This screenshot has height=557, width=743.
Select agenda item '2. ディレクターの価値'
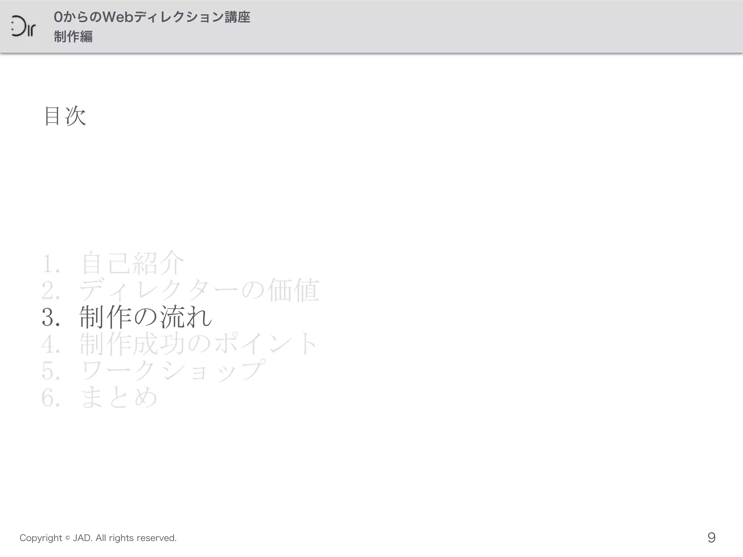tap(180, 290)
